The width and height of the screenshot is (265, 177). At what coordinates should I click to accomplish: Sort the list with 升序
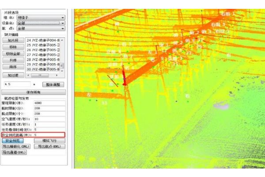click(x=13, y=60)
